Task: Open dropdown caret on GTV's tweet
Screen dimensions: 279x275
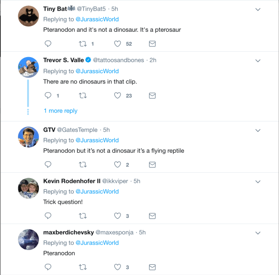Action: (258, 130)
